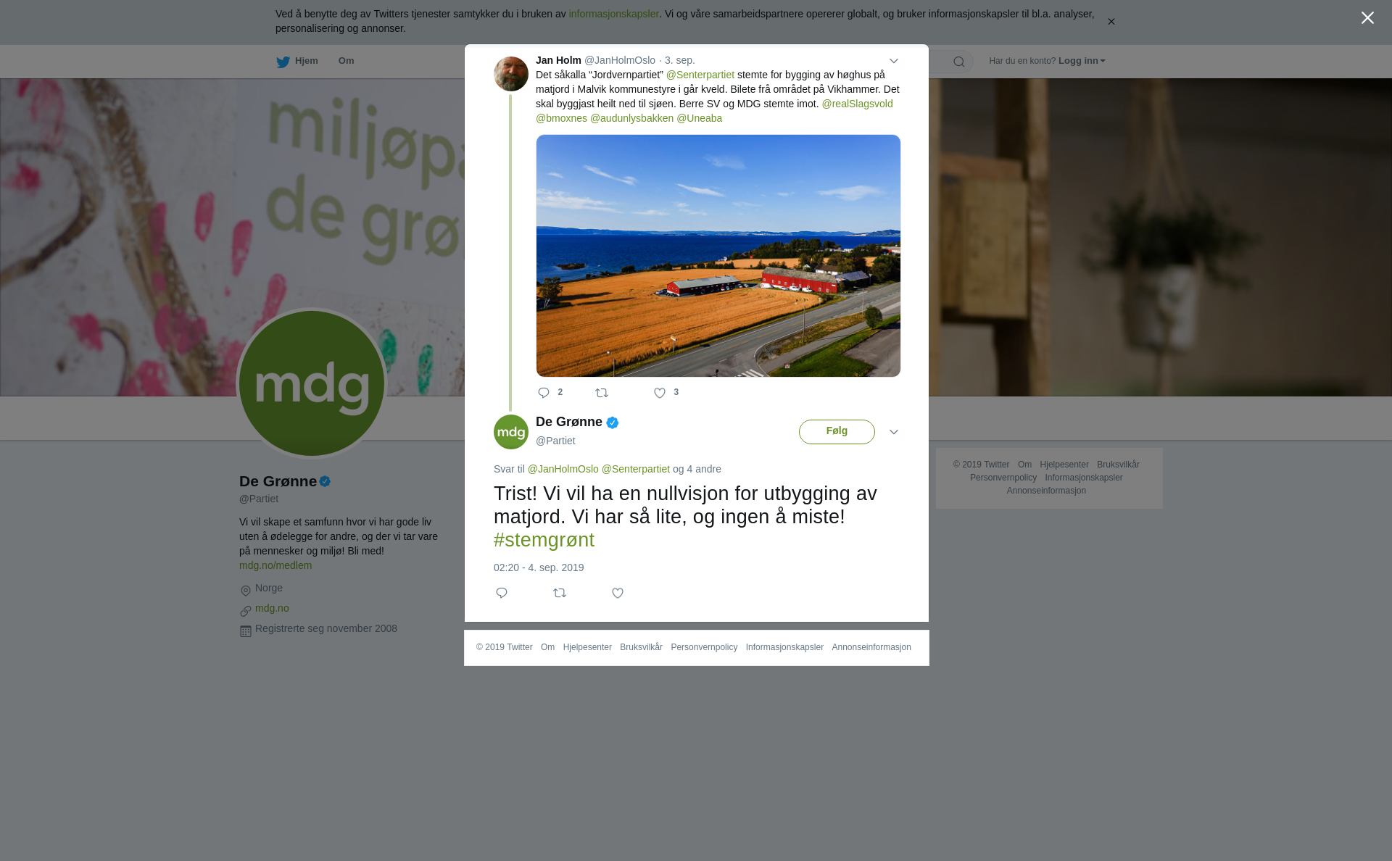Visit the mdg.no/medlem link
1392x861 pixels.
275,565
